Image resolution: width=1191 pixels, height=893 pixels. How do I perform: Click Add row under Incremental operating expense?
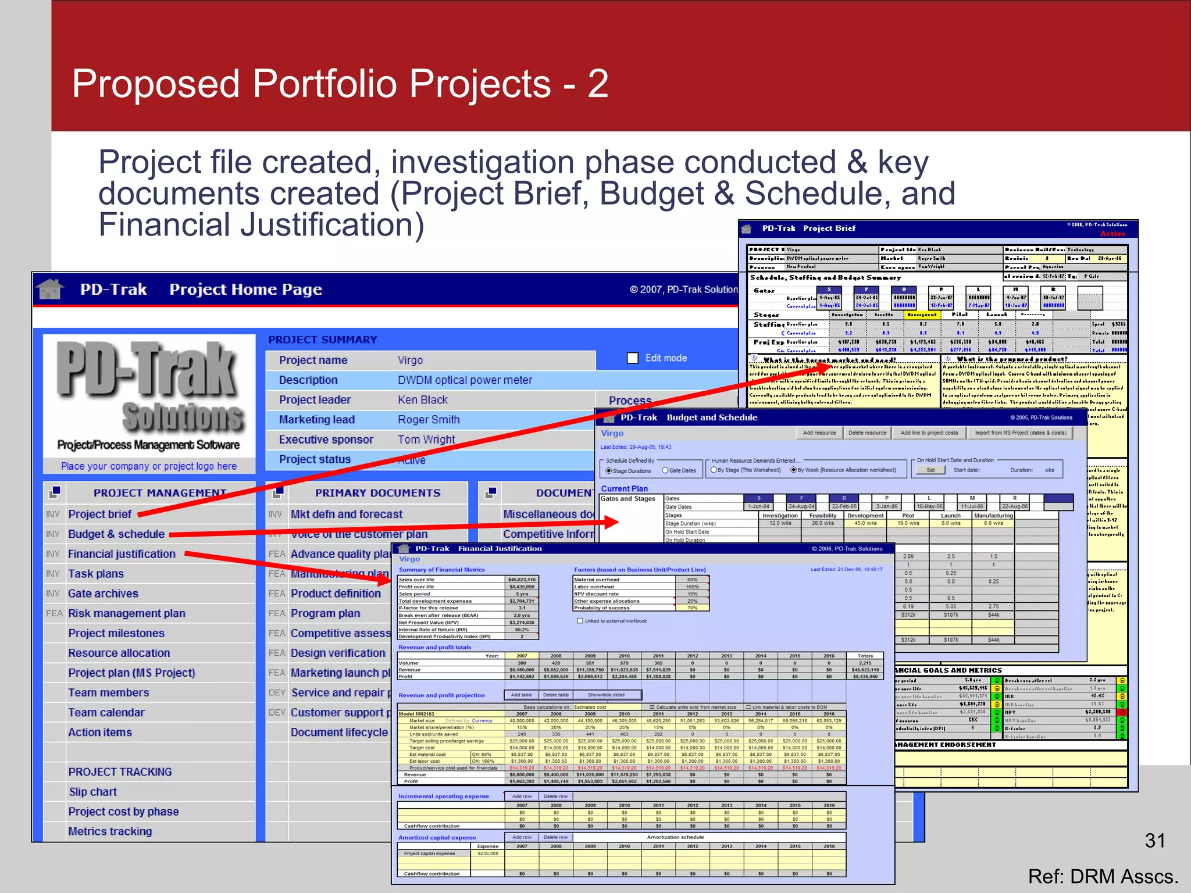click(x=522, y=796)
